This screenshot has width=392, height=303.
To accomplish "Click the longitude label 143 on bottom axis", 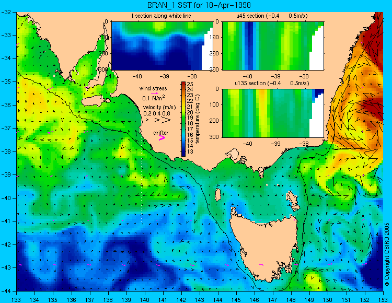I will [200, 300].
